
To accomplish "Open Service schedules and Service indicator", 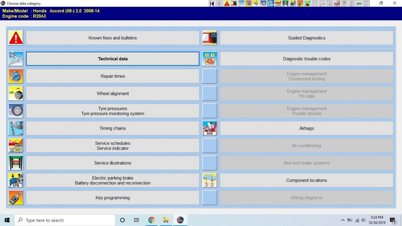I will [113, 146].
